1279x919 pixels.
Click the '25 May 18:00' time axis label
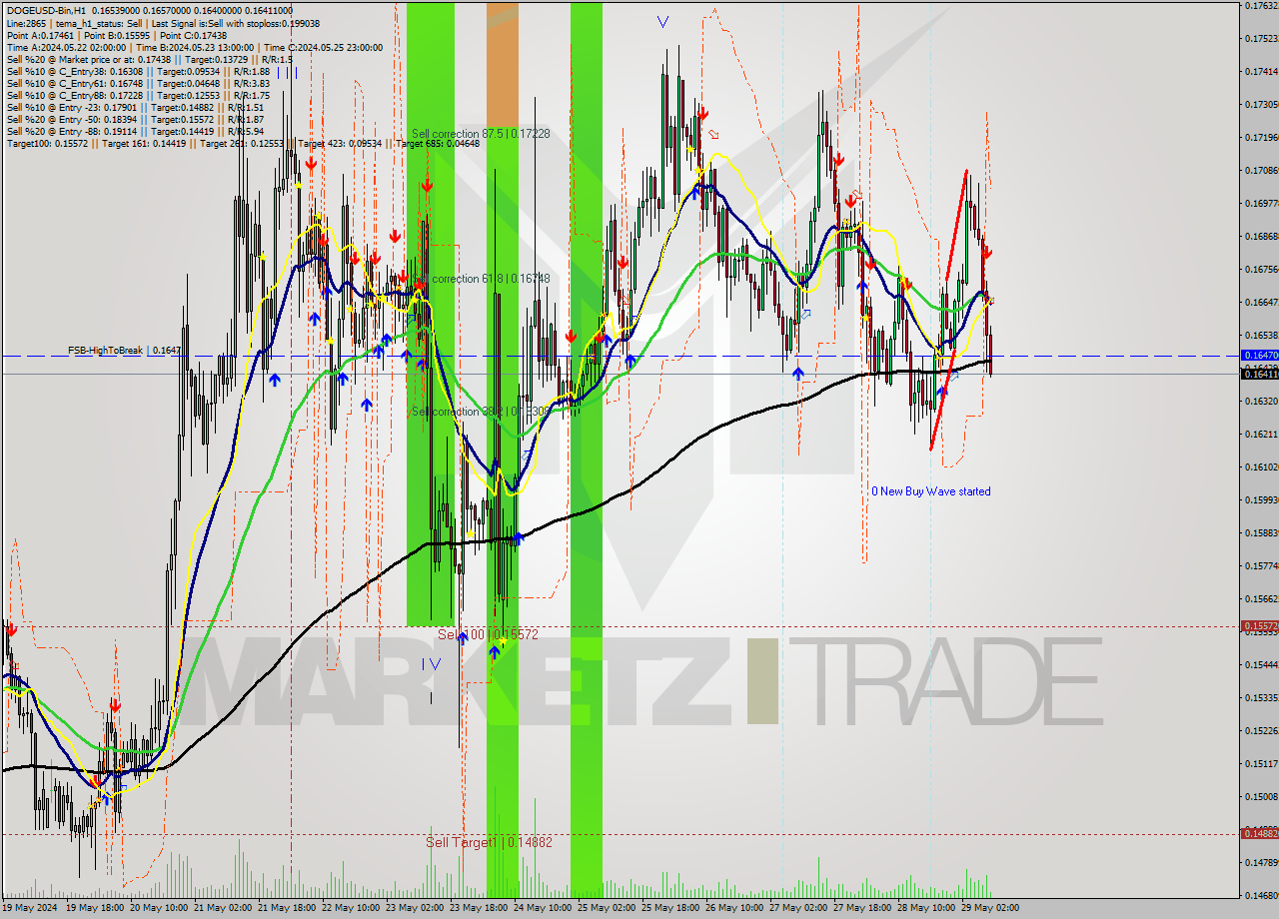click(669, 908)
